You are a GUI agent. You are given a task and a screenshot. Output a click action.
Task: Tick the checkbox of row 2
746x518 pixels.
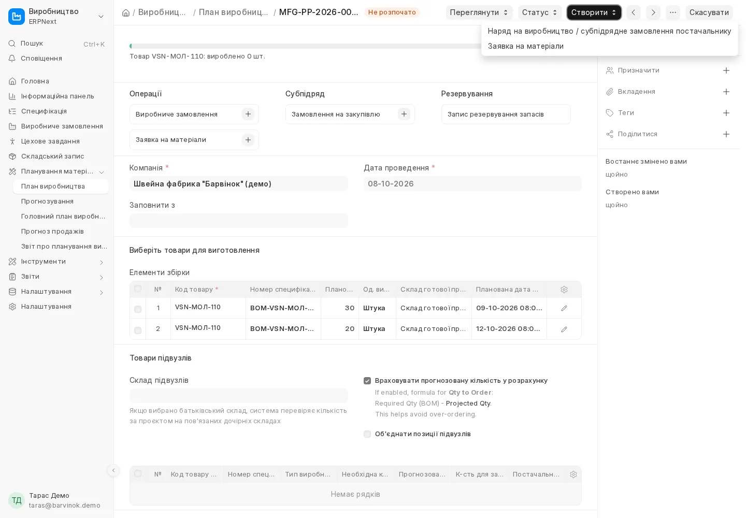(138, 330)
